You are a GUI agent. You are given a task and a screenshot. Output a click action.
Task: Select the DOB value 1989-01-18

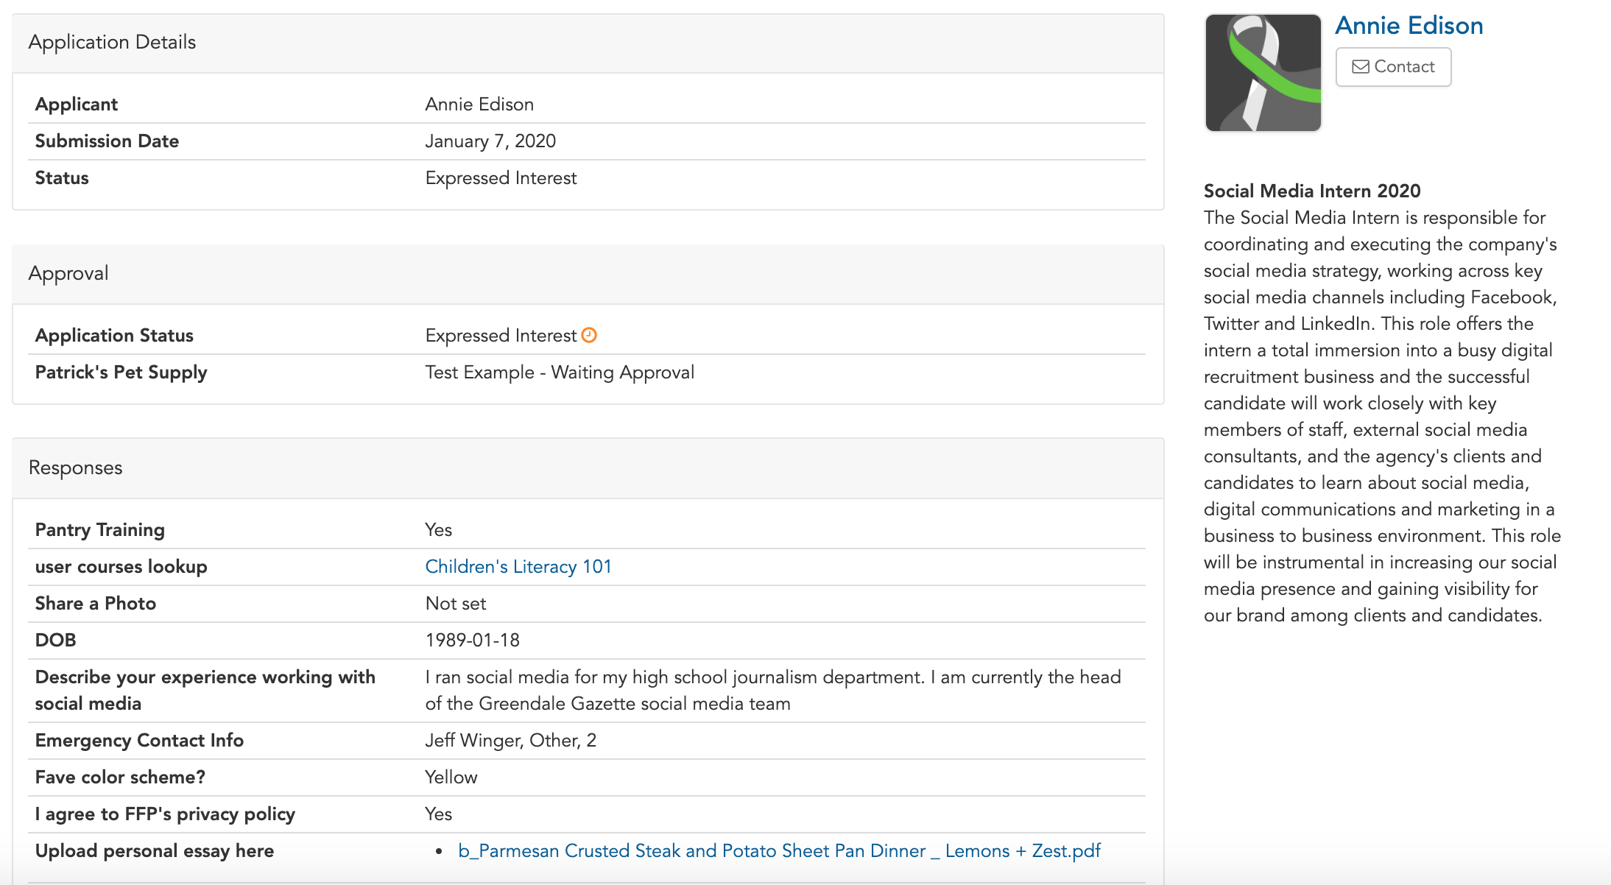[473, 640]
